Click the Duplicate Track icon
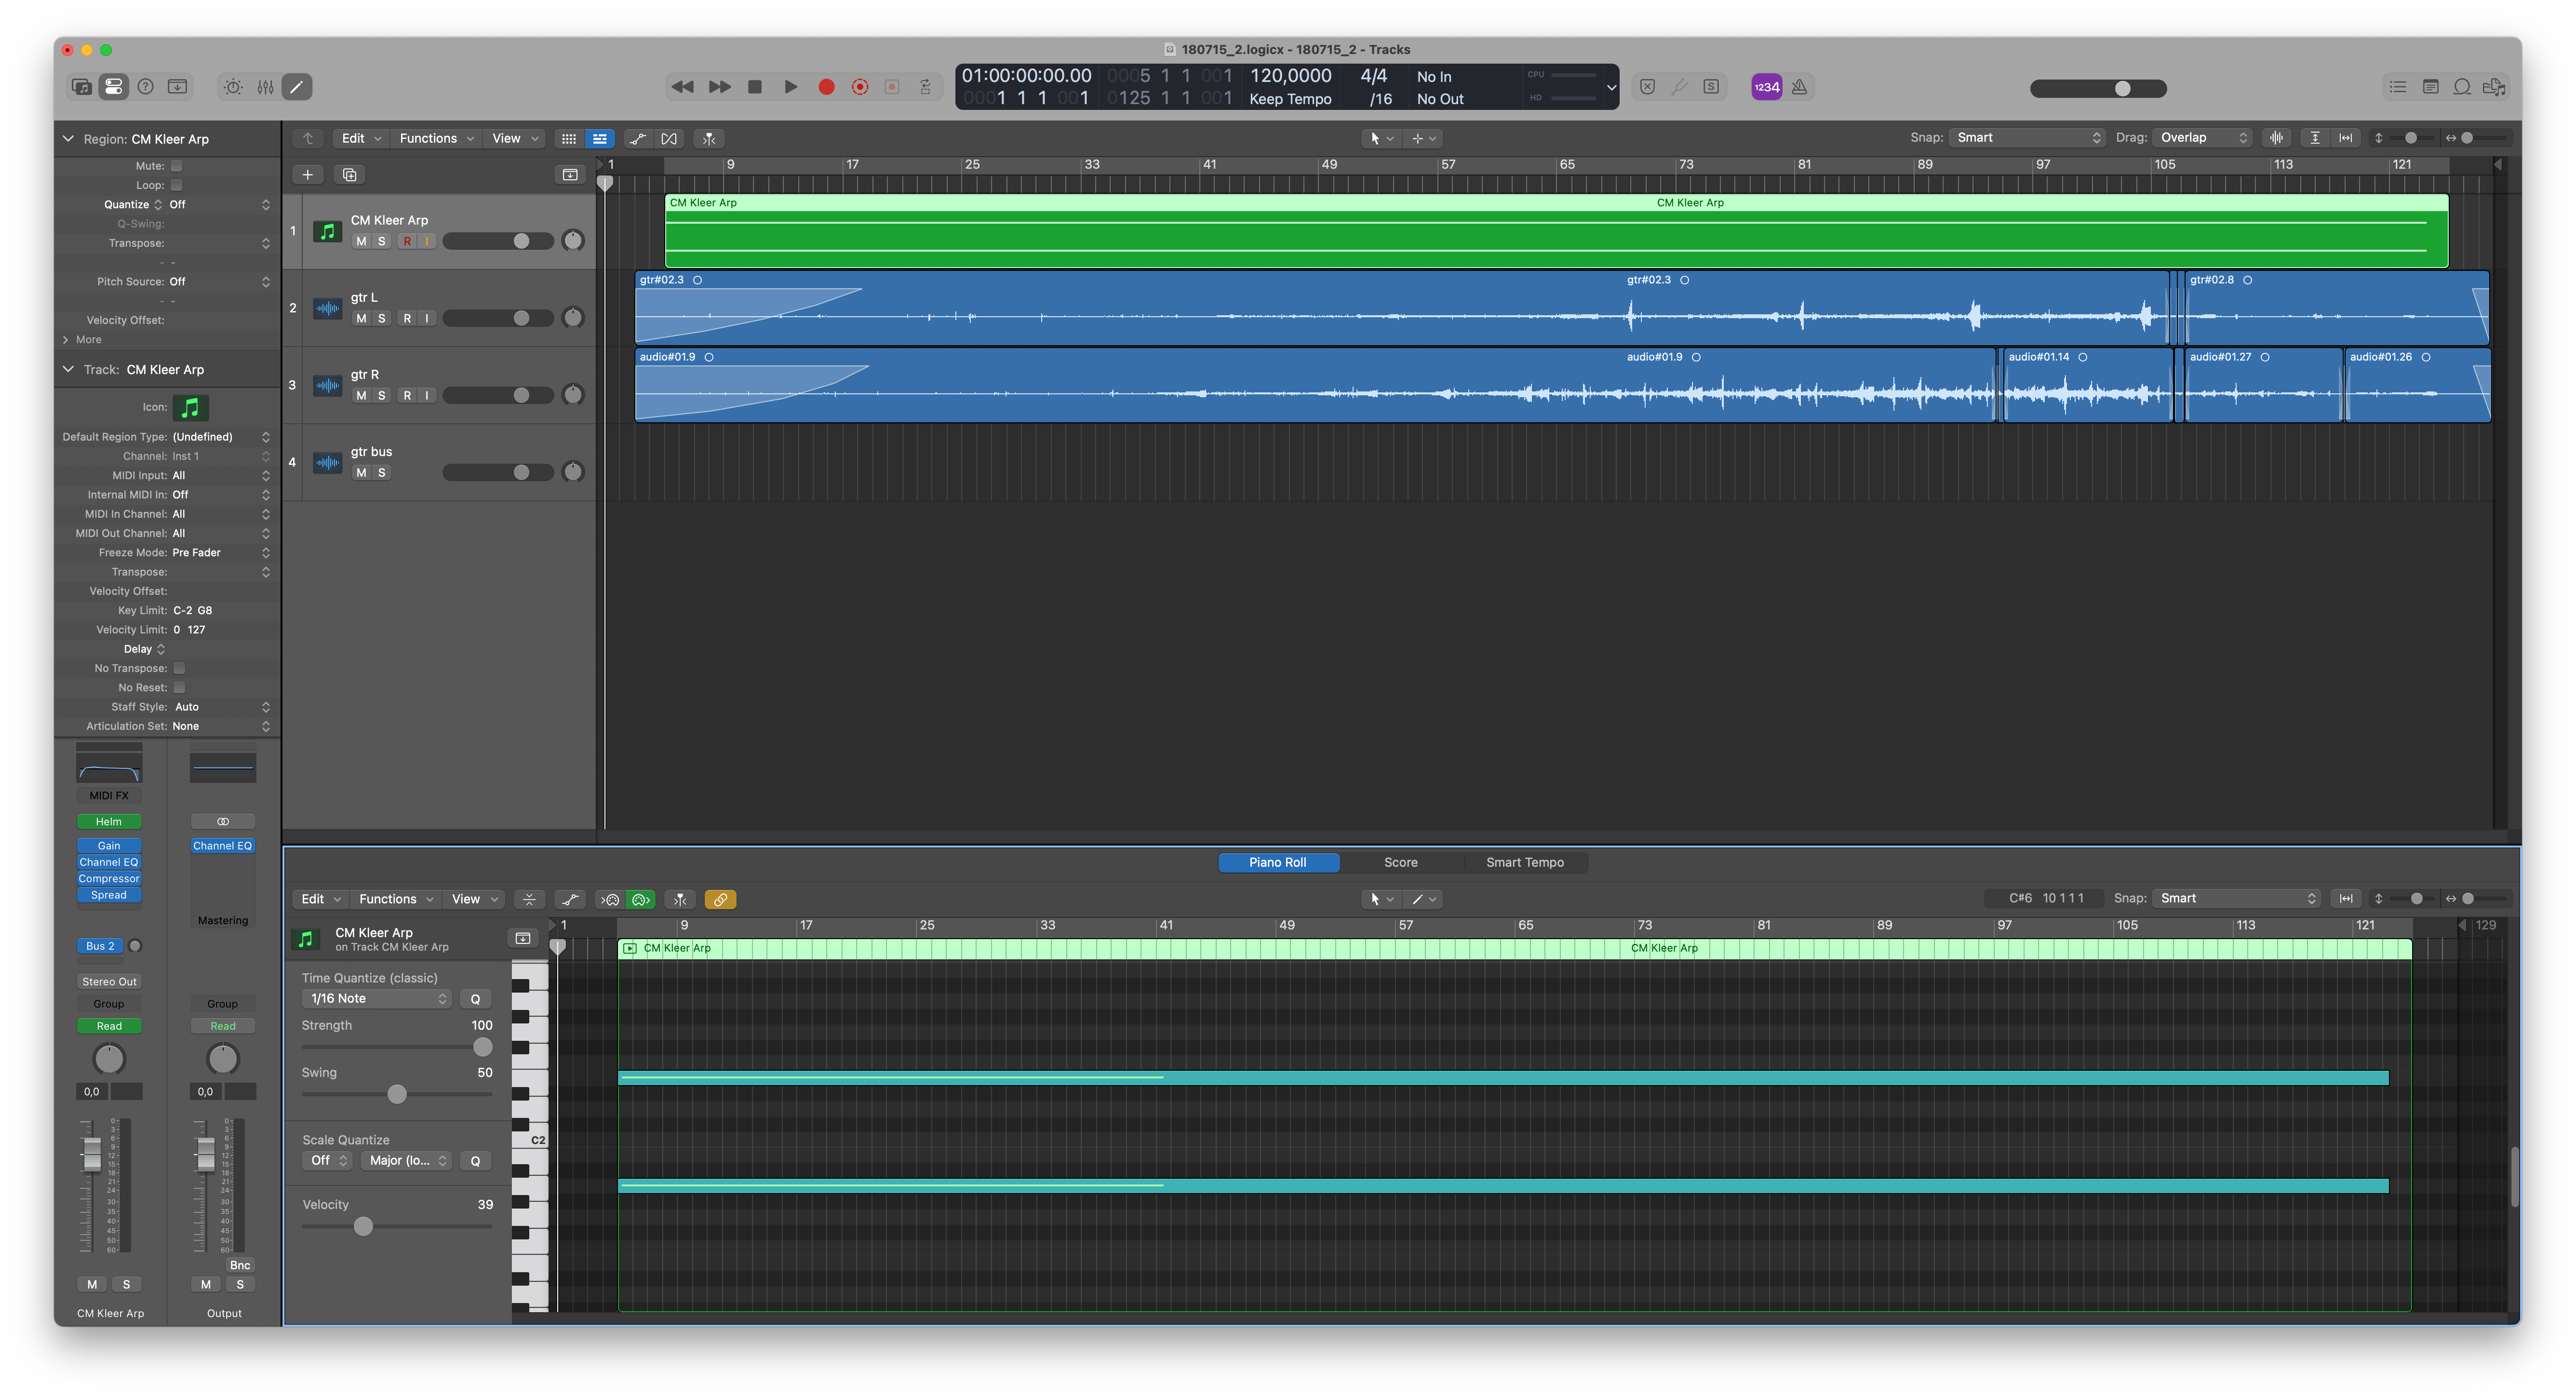The image size is (2576, 1398). 350,175
